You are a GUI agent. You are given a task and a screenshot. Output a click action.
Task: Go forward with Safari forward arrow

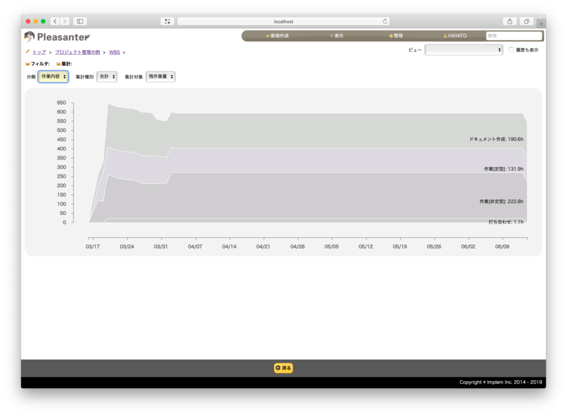[65, 22]
